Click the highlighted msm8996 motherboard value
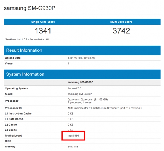164x151 pixels. [x=74, y=135]
